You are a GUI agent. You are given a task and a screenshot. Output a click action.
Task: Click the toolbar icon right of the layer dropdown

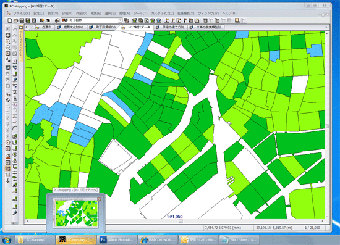[126, 20]
